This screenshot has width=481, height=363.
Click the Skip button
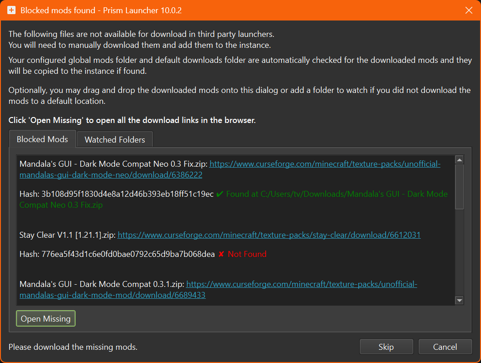[386, 347]
